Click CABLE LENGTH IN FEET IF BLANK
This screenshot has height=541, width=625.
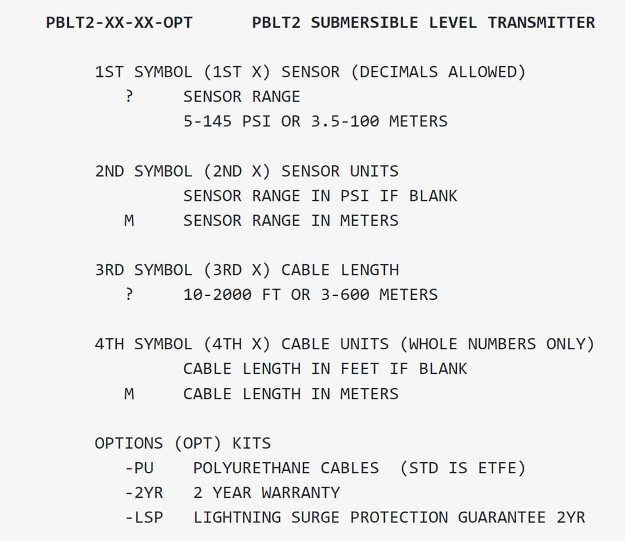tap(325, 369)
